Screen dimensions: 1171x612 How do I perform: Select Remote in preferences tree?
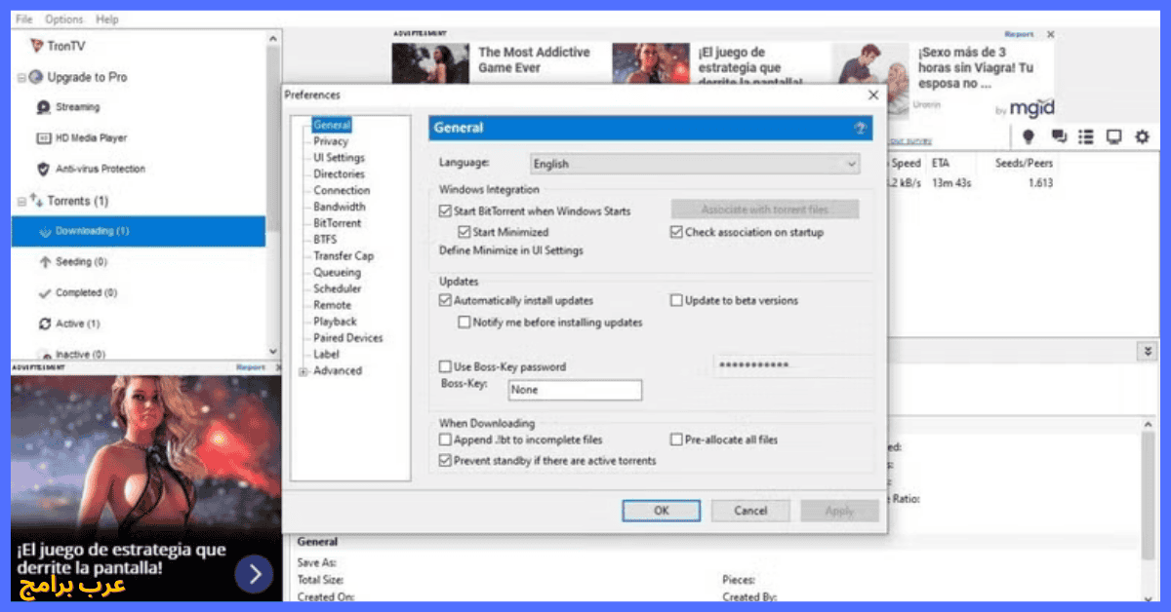click(332, 305)
